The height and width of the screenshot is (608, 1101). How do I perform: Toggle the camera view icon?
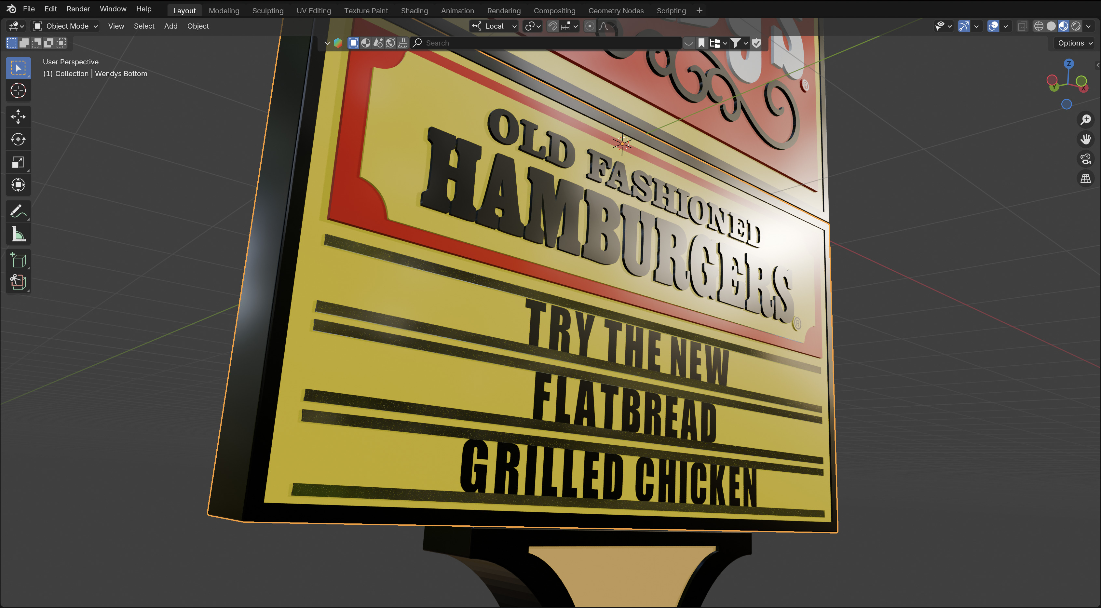[1086, 159]
